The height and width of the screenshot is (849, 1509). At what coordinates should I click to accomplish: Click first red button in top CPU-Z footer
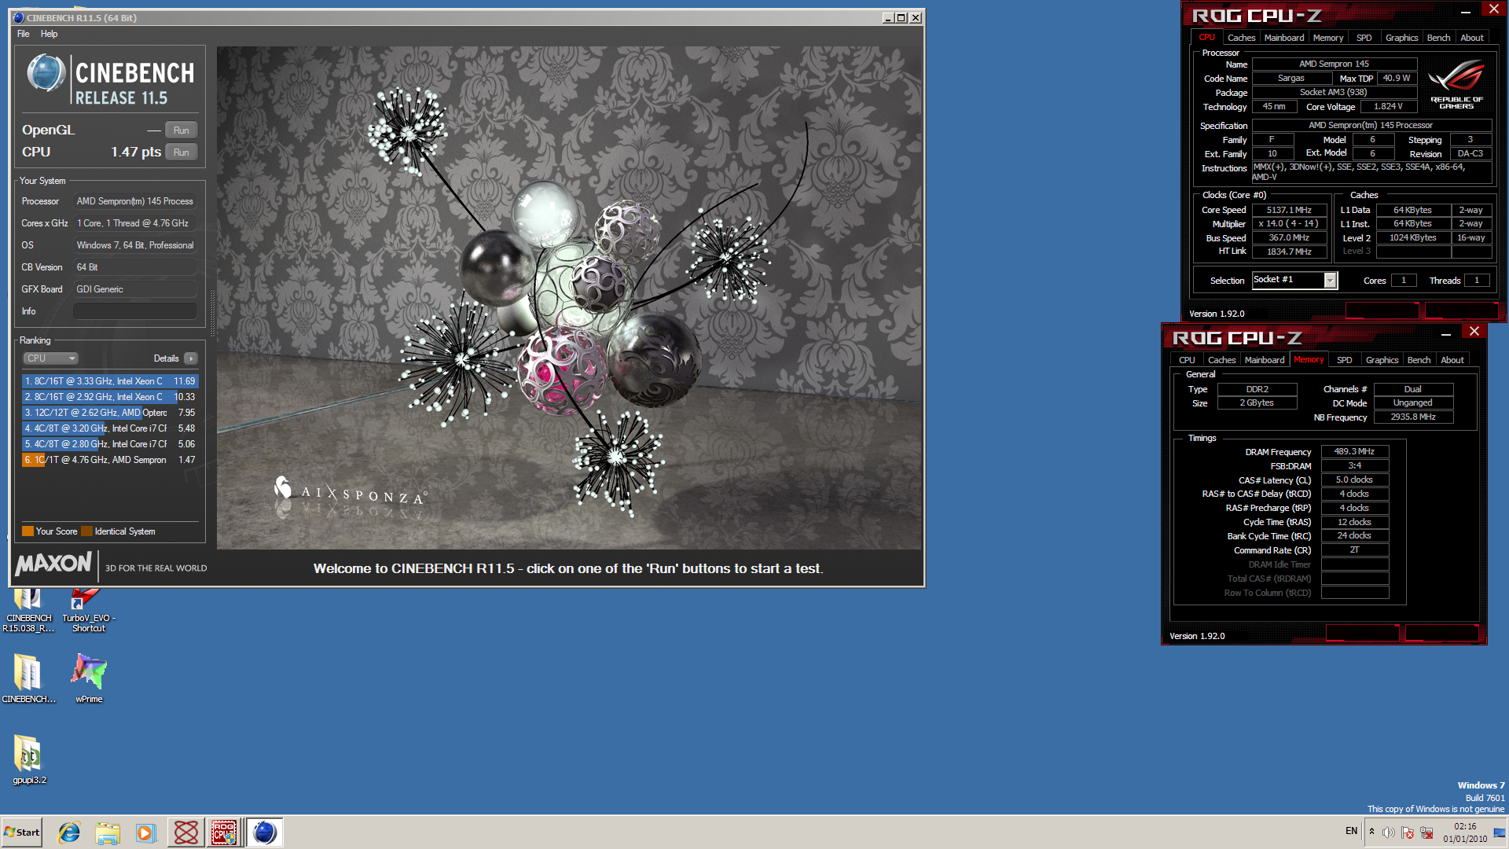tap(1382, 311)
